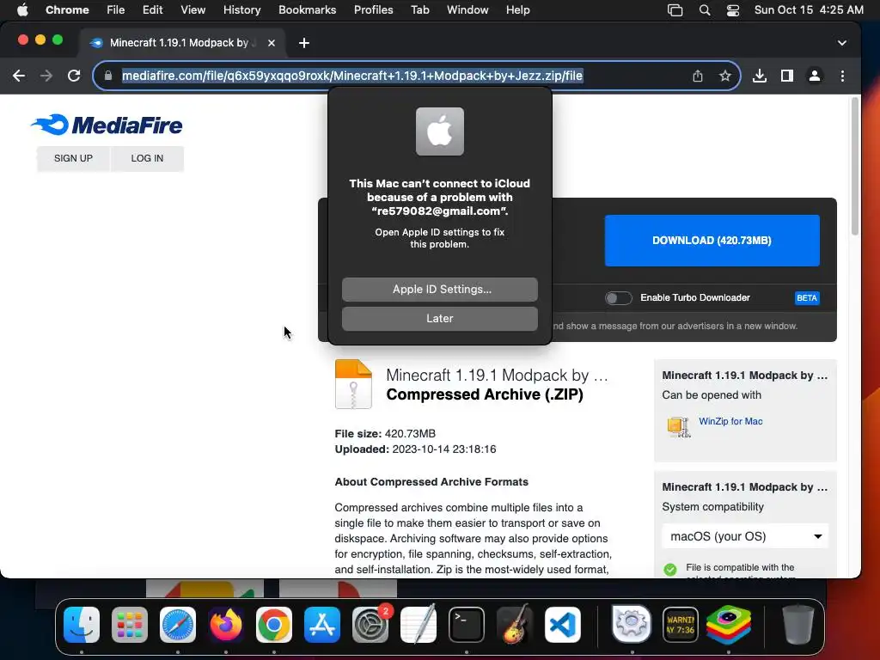The height and width of the screenshot is (660, 880).
Task: Click the "File size: 420.73MB" text
Action: click(x=385, y=434)
